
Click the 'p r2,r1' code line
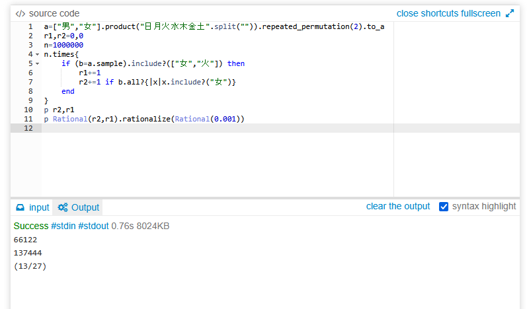pyautogui.click(x=59, y=110)
